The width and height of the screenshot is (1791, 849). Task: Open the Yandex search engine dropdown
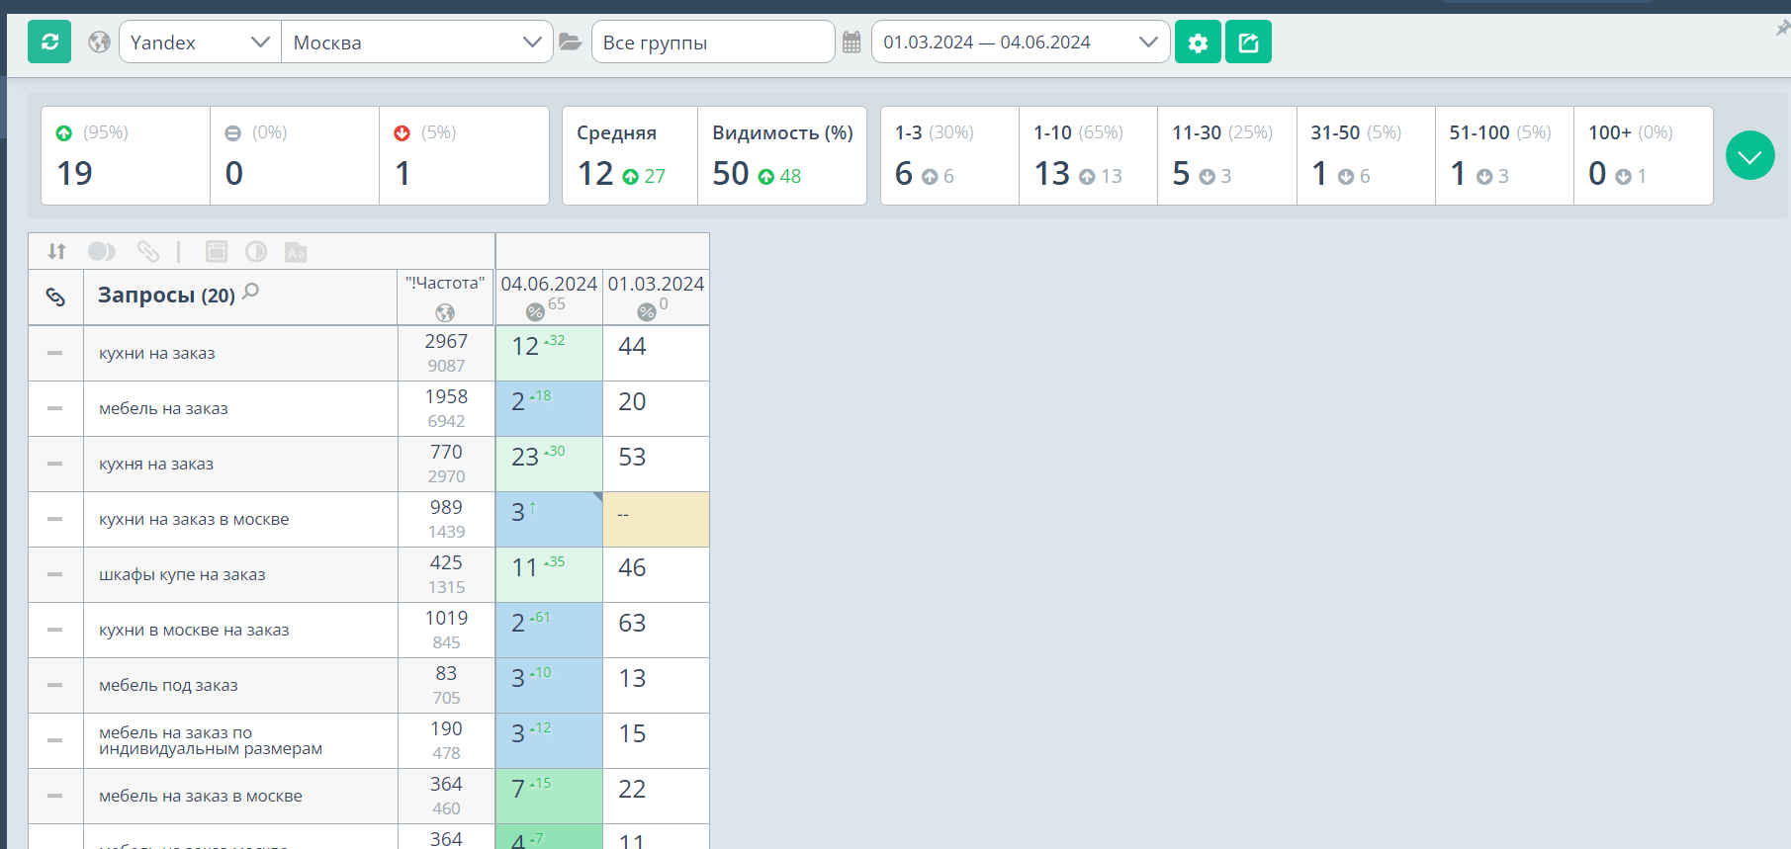[x=200, y=42]
